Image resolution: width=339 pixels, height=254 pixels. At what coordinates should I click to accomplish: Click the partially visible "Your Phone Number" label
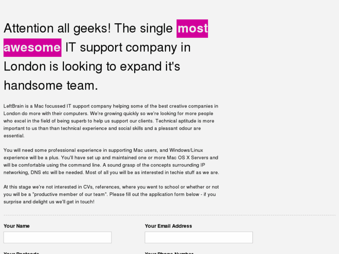click(169, 253)
